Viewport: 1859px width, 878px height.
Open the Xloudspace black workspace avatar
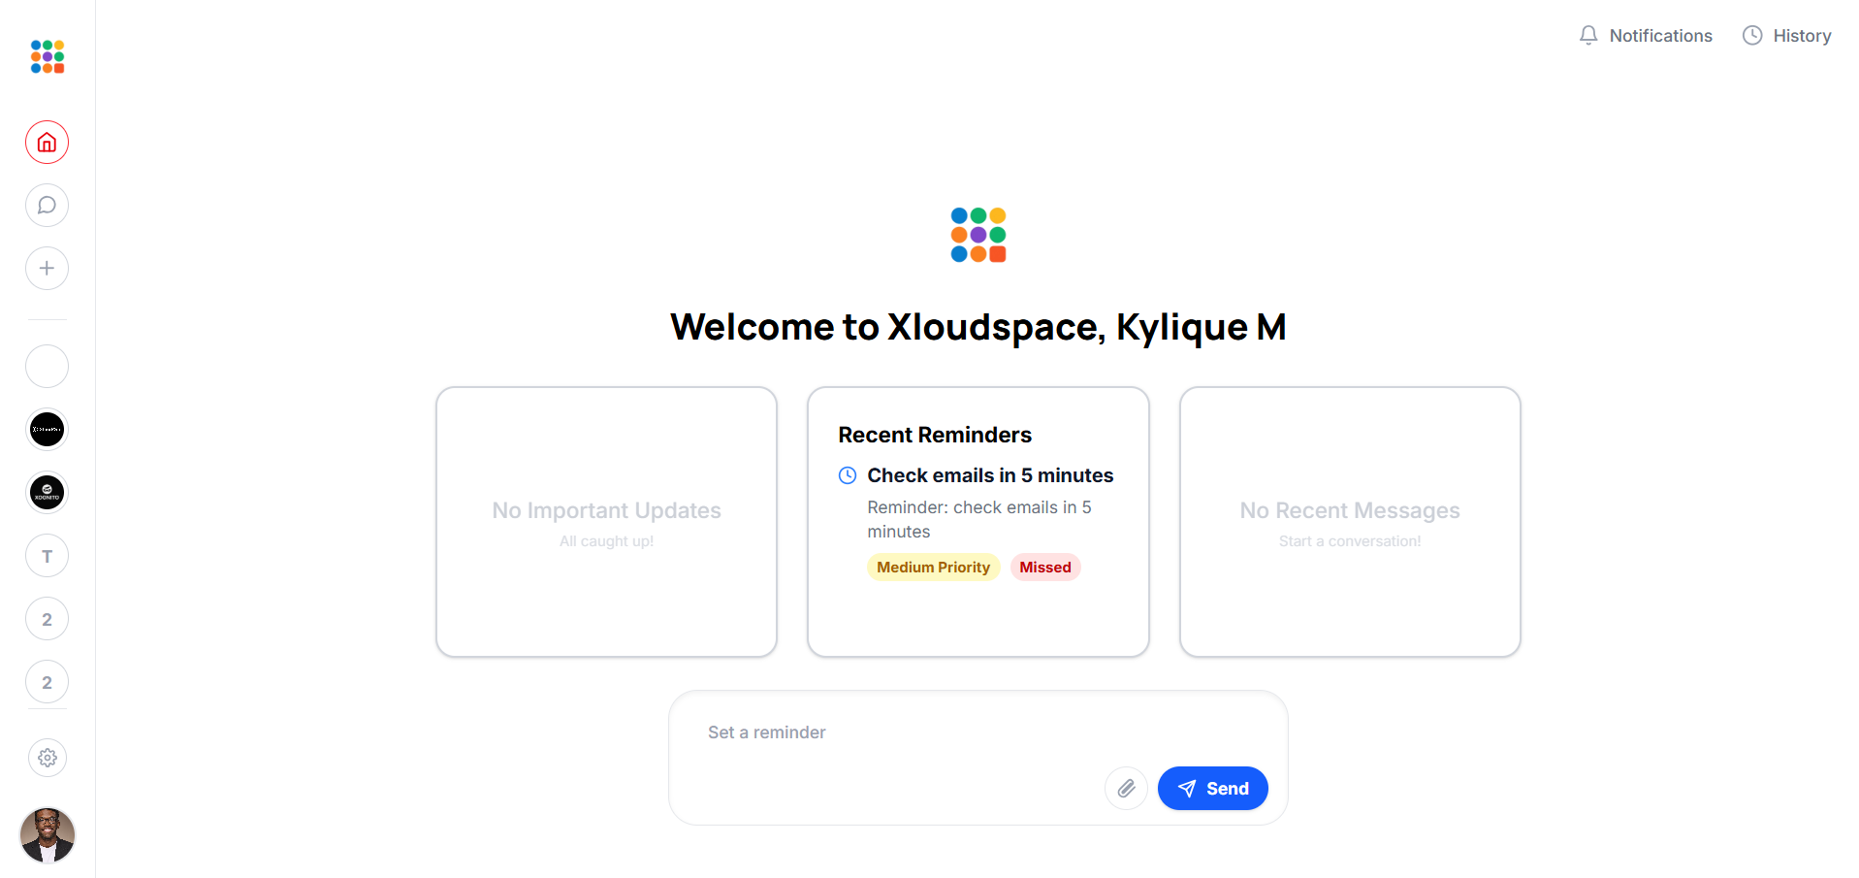tap(47, 430)
